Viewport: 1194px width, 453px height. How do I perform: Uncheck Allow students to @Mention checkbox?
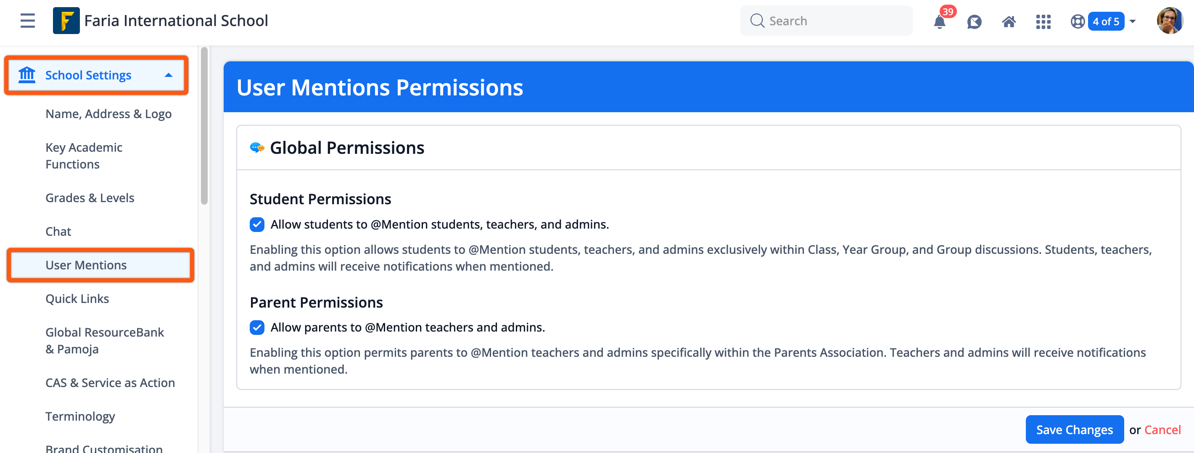pos(257,225)
